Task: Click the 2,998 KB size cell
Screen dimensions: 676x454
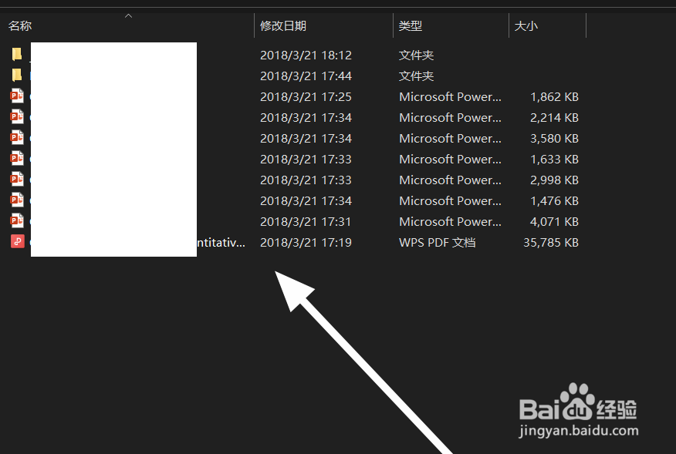Action: tap(554, 180)
